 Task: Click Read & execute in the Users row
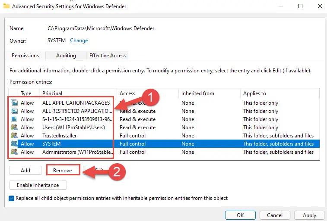[x=137, y=127]
